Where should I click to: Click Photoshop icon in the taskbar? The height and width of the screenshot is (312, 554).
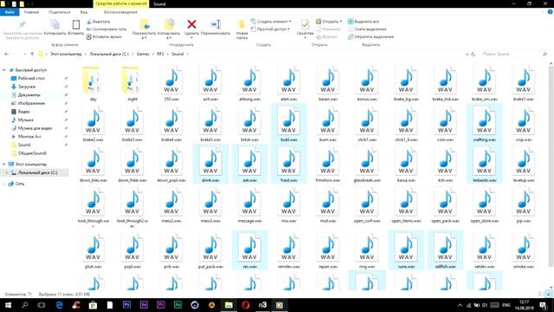tap(127, 304)
